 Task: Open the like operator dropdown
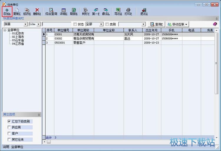click(x=39, y=24)
